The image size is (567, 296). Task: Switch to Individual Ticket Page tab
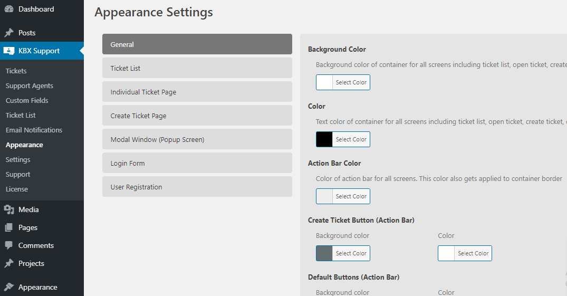pyautogui.click(x=197, y=92)
